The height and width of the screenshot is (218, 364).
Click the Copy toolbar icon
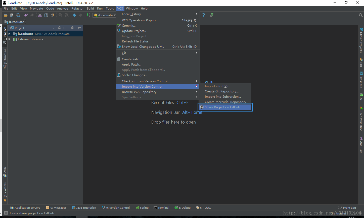(x=46, y=15)
